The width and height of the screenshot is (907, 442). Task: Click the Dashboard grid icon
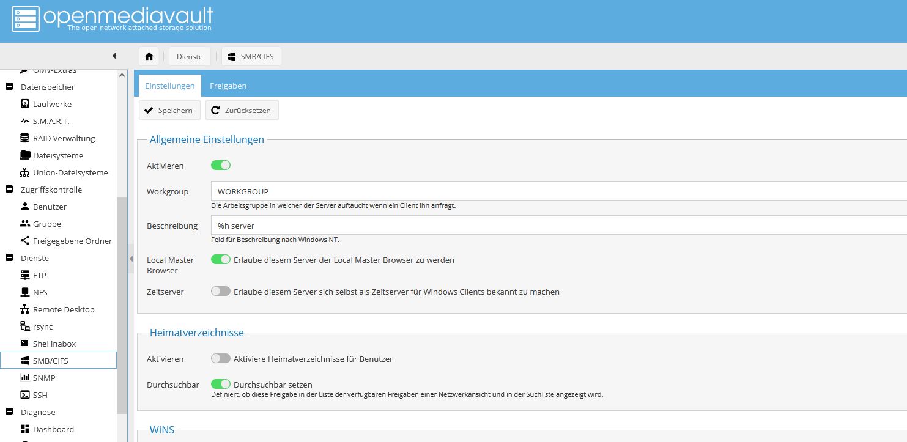pyautogui.click(x=24, y=429)
